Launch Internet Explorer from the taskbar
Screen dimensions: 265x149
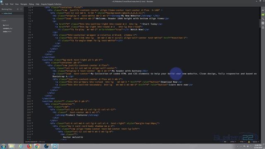(21, 146)
